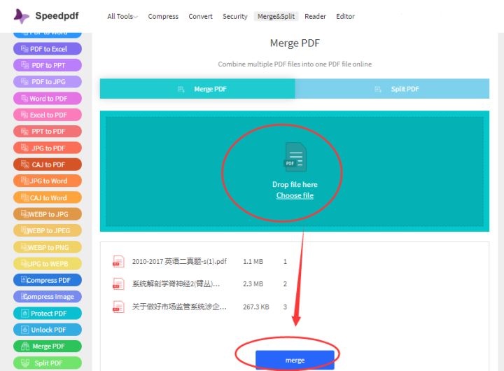This screenshot has width=504, height=371.
Task: Select PDF to Excel sidebar button
Action: [x=48, y=49]
